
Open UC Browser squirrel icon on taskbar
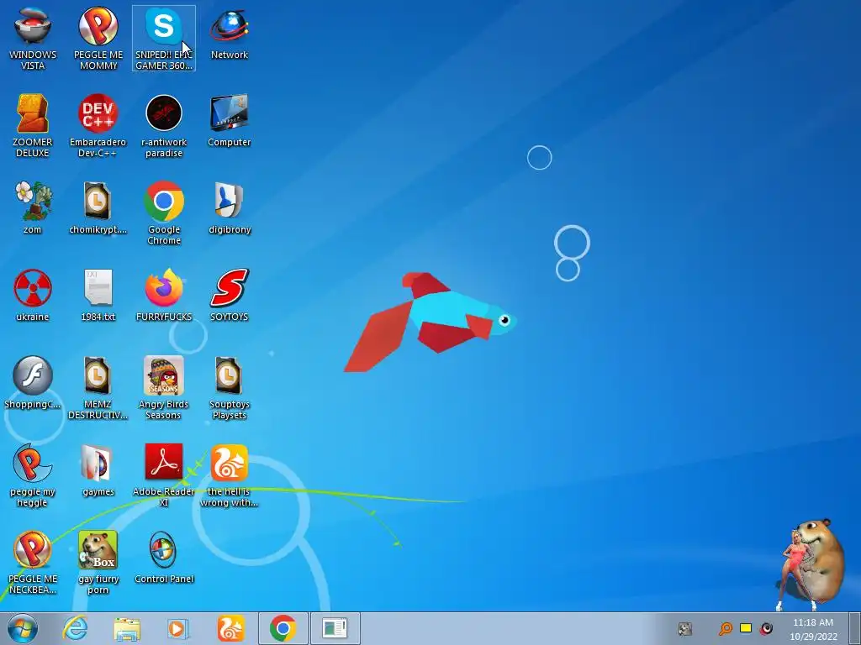coord(230,628)
